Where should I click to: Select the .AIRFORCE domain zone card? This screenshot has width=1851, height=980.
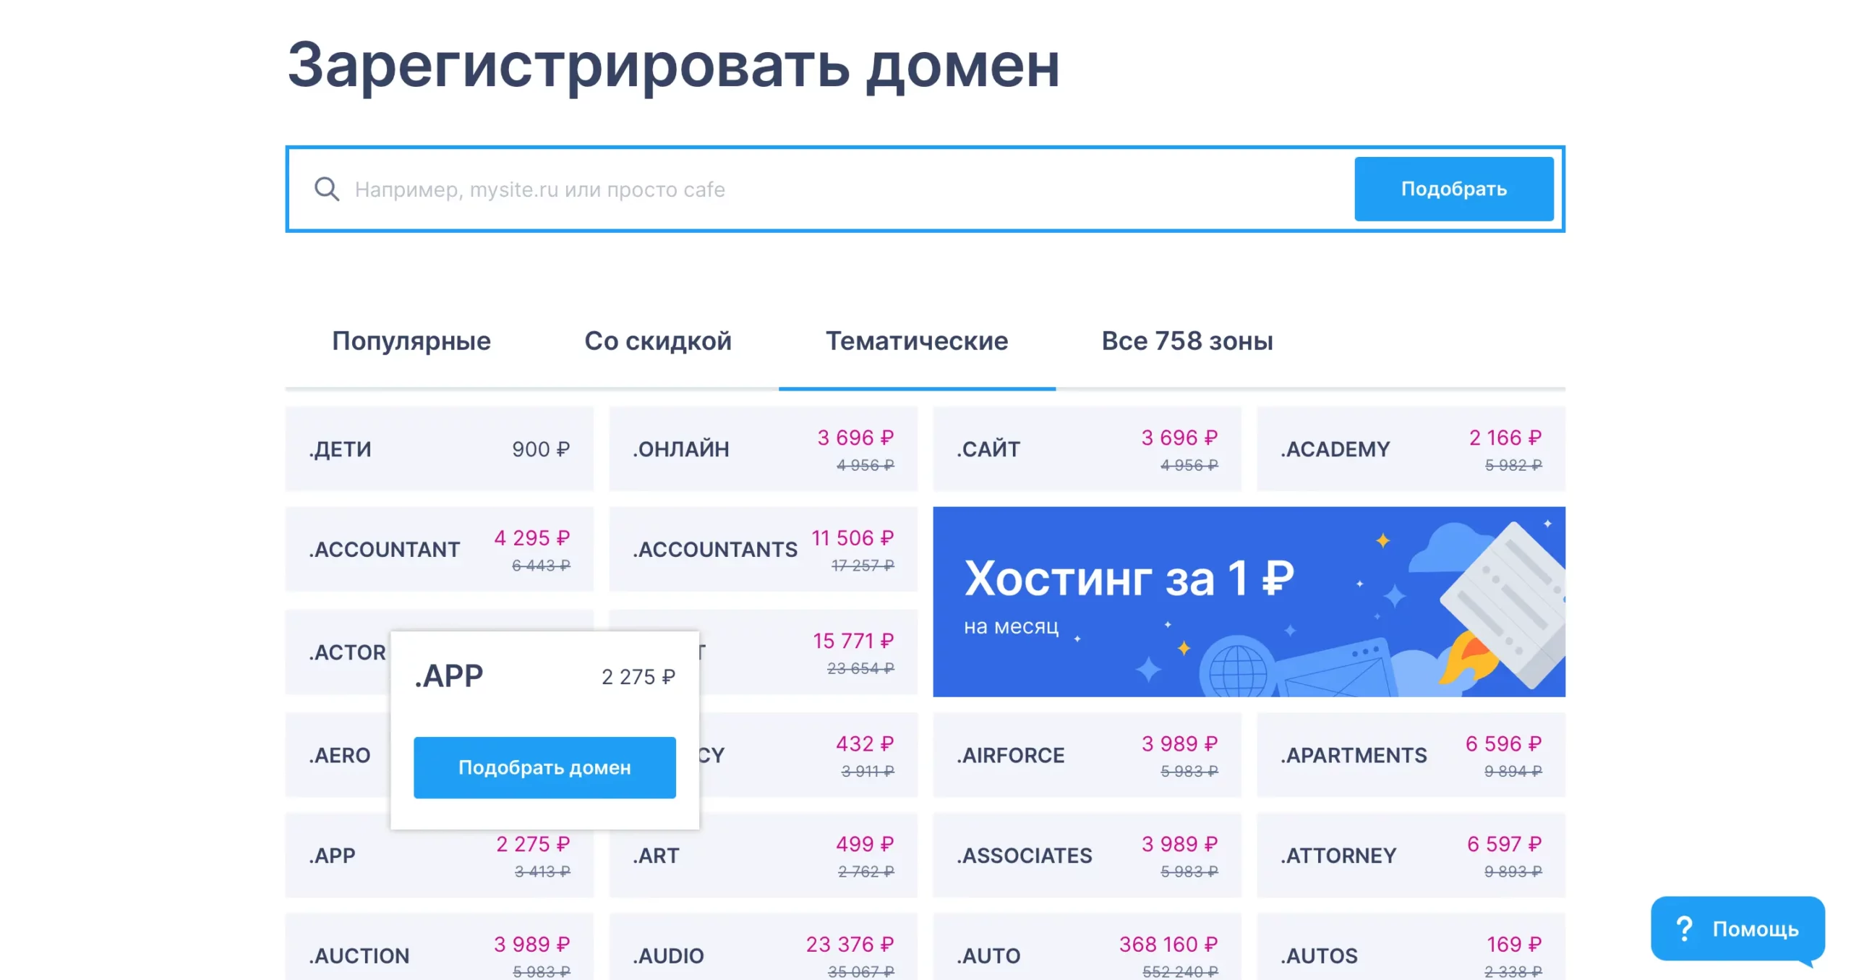(x=1087, y=755)
